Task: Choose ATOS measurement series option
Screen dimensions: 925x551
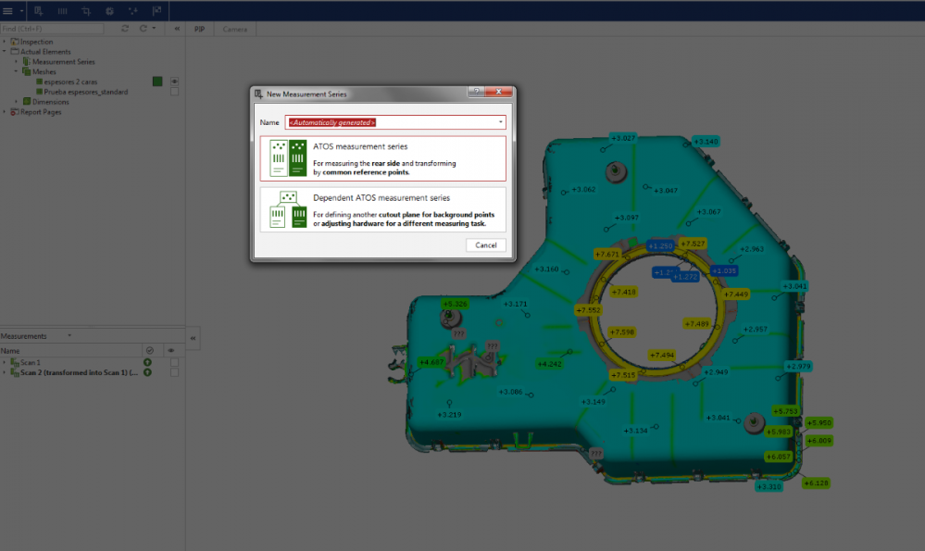Action: click(x=382, y=158)
